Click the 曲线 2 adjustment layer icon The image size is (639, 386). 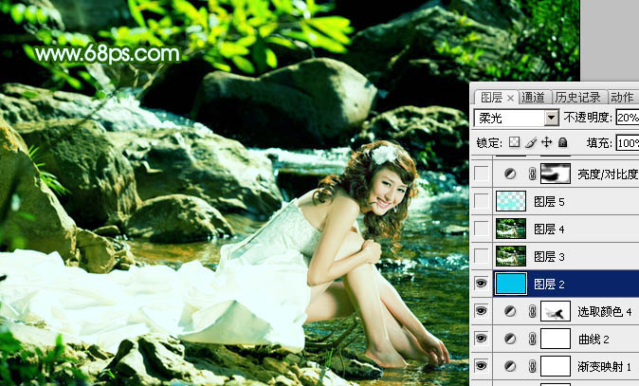pos(511,339)
